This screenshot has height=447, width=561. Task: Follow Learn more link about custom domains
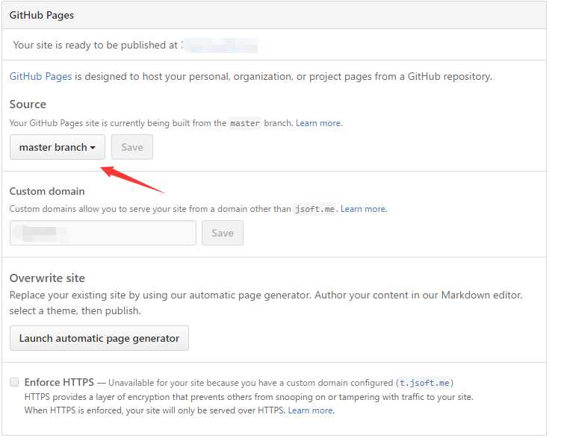[x=363, y=209]
